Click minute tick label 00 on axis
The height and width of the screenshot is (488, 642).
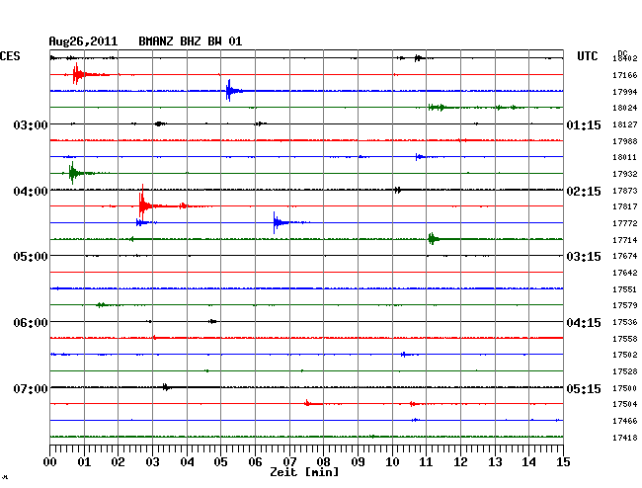pos(50,462)
